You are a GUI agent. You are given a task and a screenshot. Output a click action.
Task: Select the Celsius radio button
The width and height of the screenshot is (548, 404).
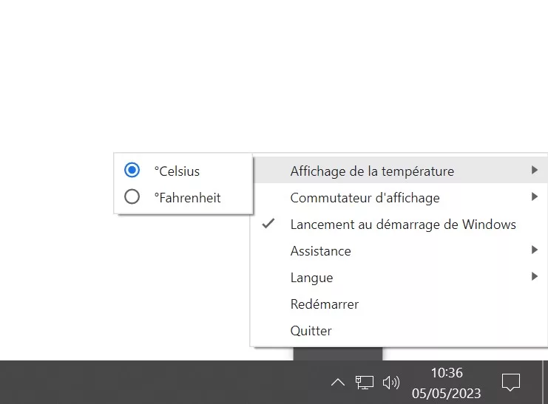coord(132,171)
